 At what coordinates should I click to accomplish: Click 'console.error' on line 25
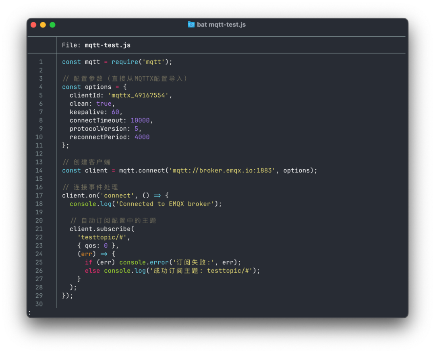coord(144,262)
